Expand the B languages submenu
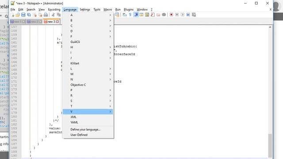The height and width of the screenshot is (159, 283). (88, 21)
